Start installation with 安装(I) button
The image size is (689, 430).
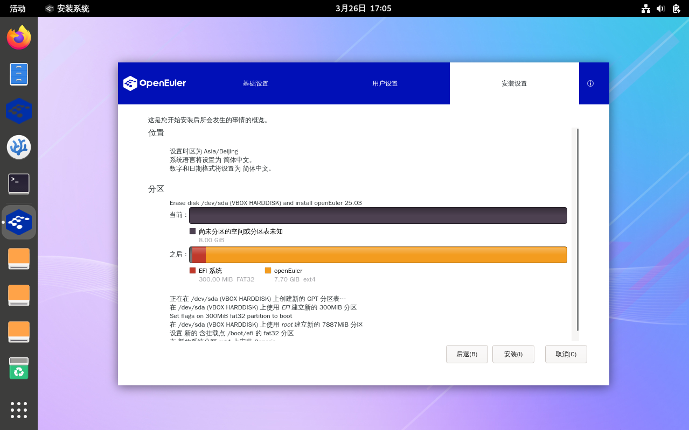(513, 354)
